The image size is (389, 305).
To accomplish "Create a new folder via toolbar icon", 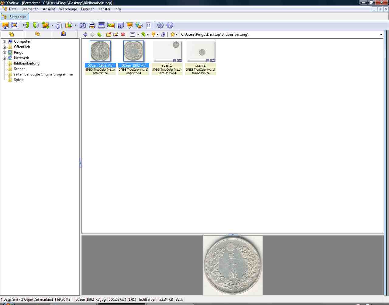I will pyautogui.click(x=108, y=34).
